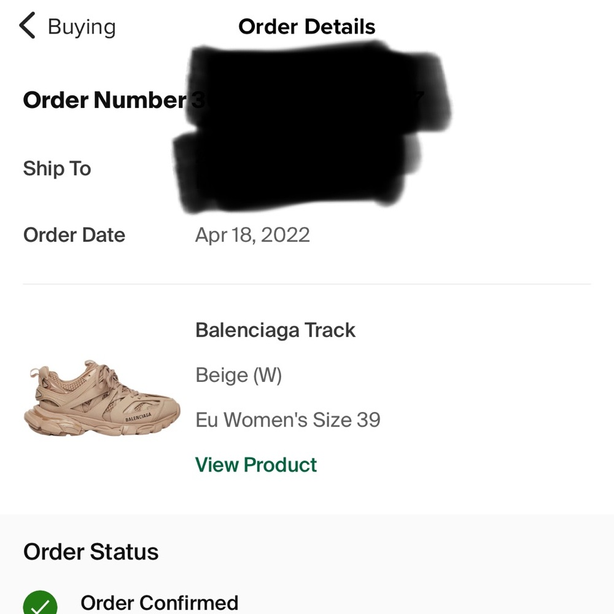
Task: Open the View Product link
Action: (x=256, y=465)
